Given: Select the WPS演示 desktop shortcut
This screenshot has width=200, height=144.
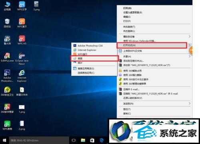Looking at the screenshot, I should pyautogui.click(x=22, y=23).
